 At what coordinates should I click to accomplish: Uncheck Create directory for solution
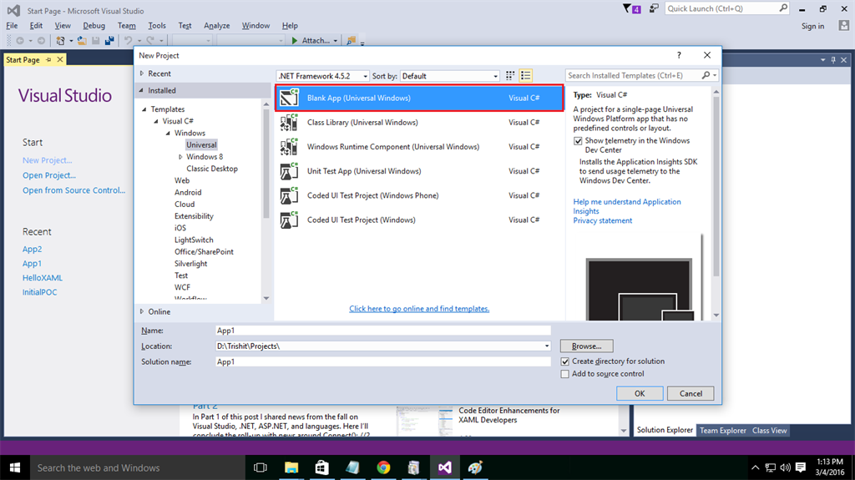565,361
